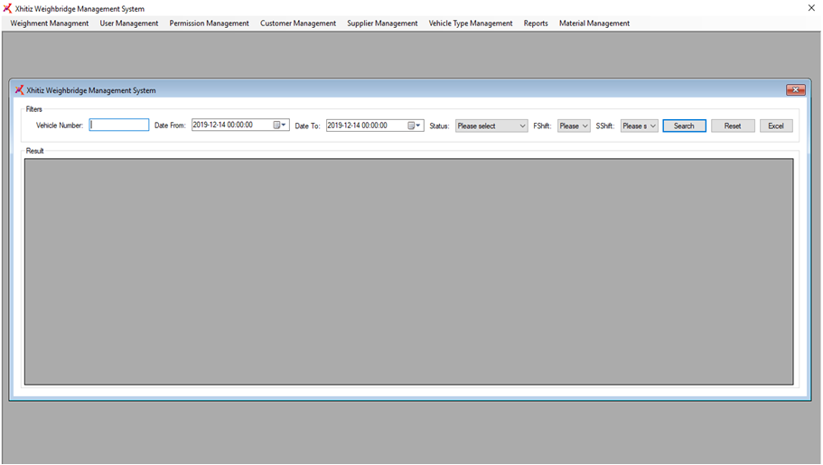823x465 pixels.
Task: Open the User Management menu
Action: click(129, 23)
